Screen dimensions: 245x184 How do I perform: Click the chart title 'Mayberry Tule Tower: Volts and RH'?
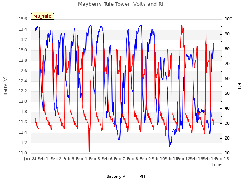(x=122, y=4)
